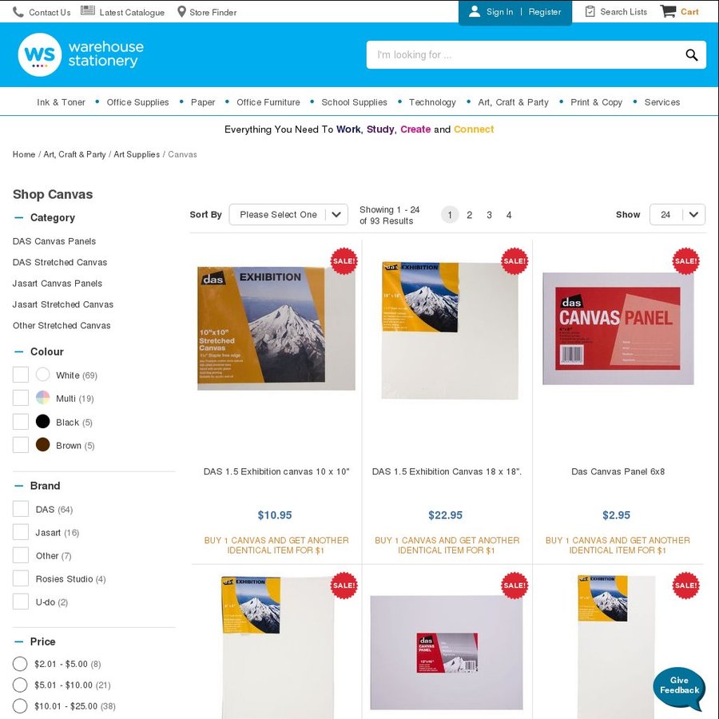Open the Sort By dropdown

pyautogui.click(x=288, y=215)
